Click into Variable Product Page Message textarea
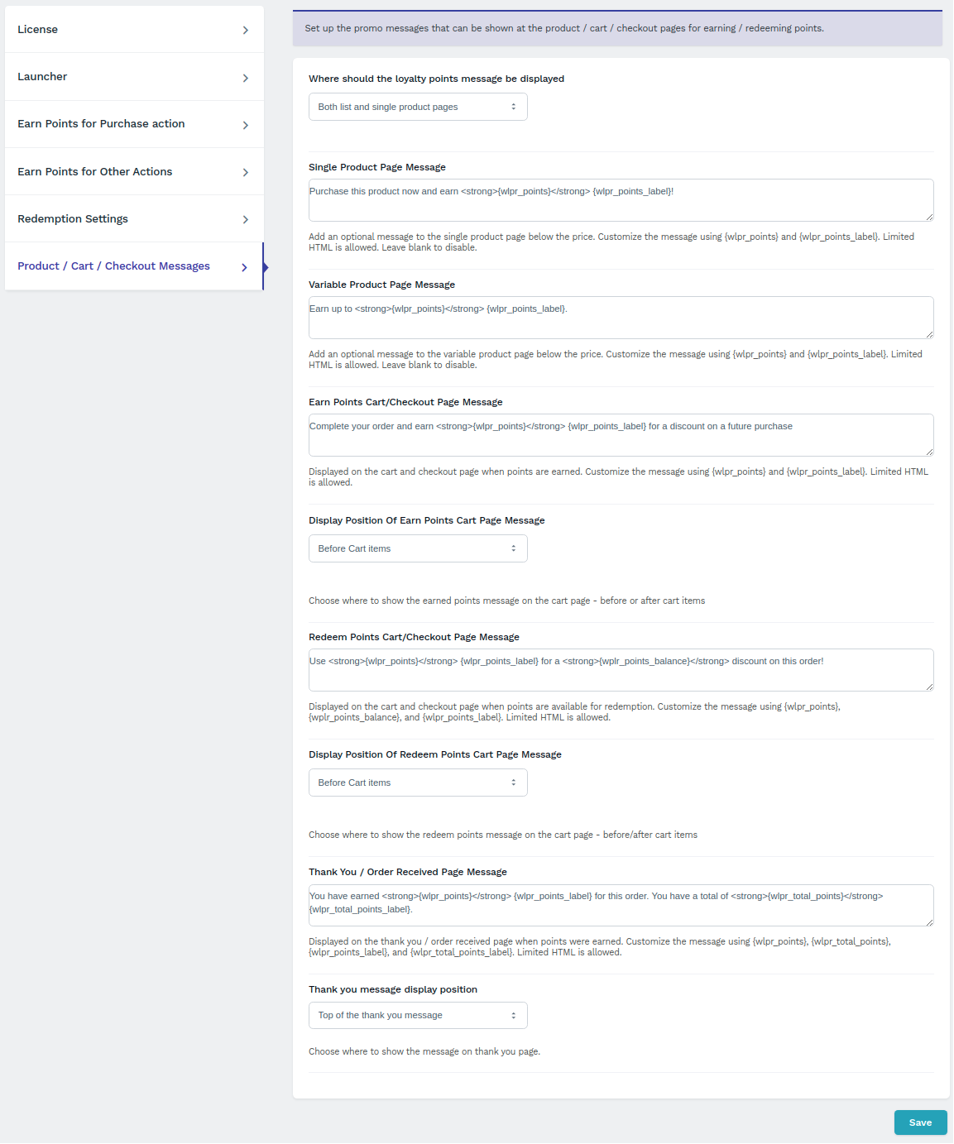The image size is (954, 1144). pos(621,318)
